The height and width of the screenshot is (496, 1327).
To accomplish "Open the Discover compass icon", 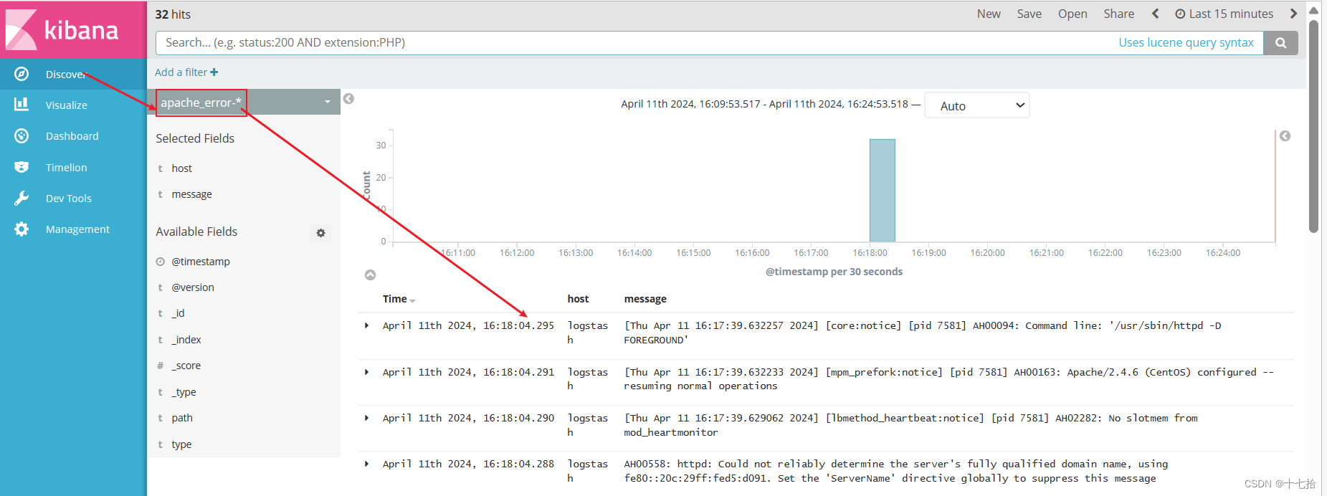I will 22,74.
